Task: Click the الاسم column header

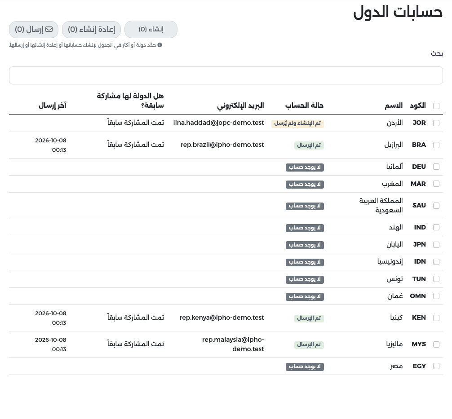Action: click(394, 106)
